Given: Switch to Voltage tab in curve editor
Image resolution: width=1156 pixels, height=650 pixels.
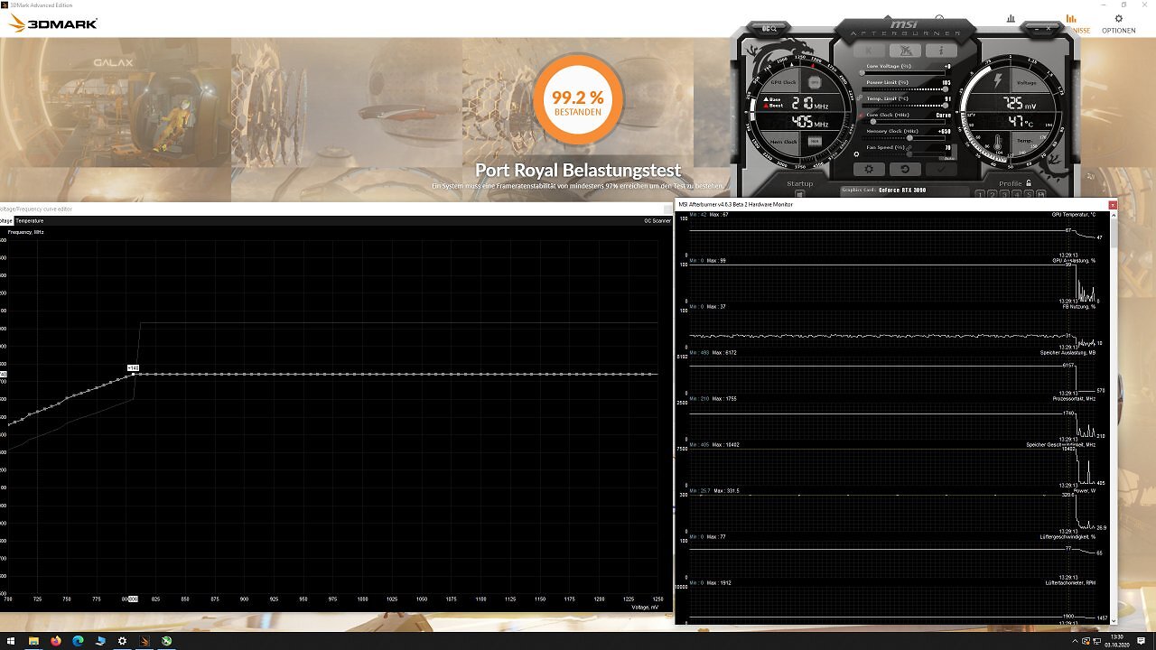Looking at the screenshot, I should click(x=5, y=220).
